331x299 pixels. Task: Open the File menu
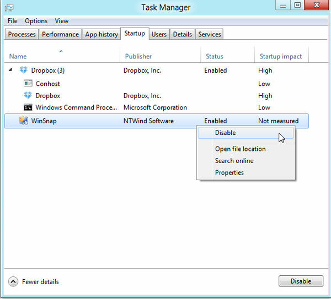tap(13, 21)
